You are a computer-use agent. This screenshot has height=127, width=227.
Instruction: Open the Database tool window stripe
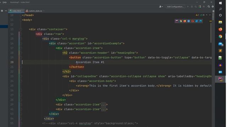tap(213, 16)
